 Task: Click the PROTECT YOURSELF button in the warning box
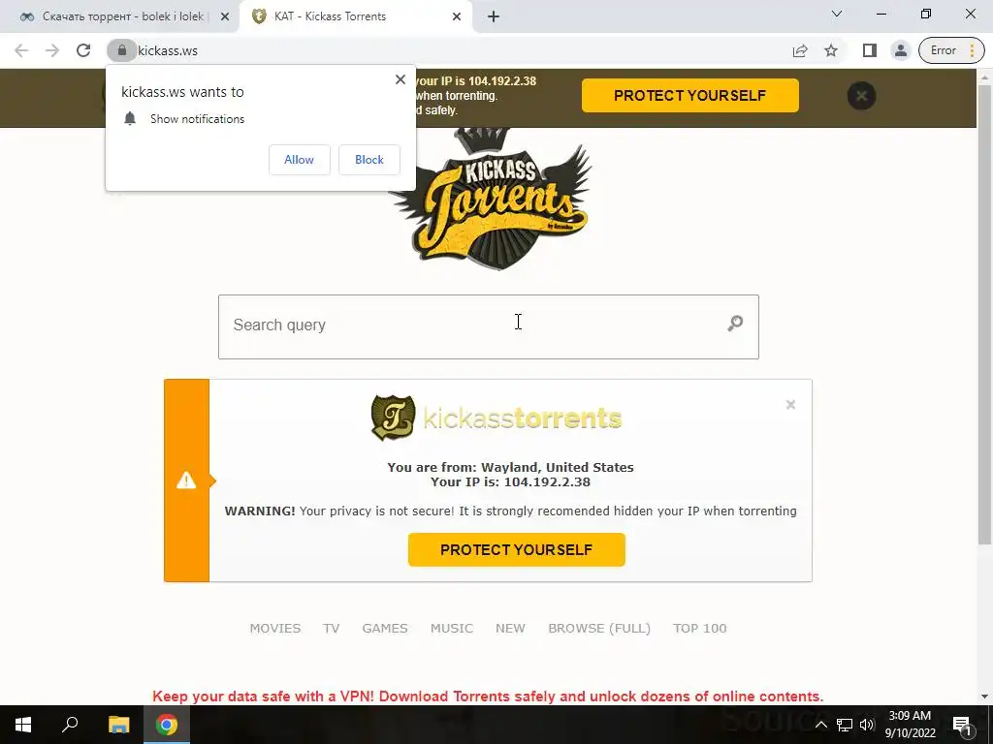pyautogui.click(x=517, y=550)
